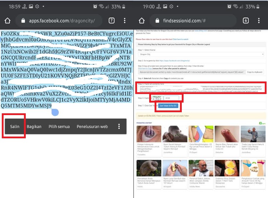Click the 'Click here to Copy' link
268x198 pixels.
tap(145, 69)
